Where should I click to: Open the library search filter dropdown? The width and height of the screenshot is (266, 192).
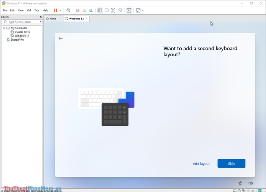click(x=41, y=22)
